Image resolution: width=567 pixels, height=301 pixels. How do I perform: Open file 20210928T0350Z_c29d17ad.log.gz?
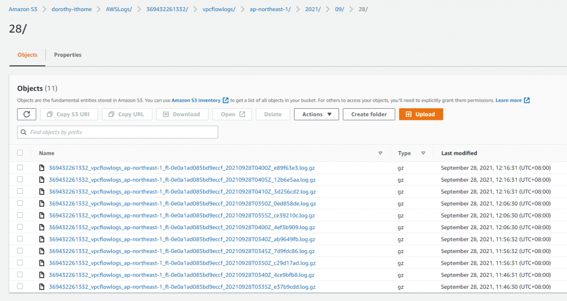click(182, 263)
